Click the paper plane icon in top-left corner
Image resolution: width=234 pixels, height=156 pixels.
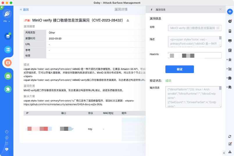pyautogui.click(x=2, y=7)
